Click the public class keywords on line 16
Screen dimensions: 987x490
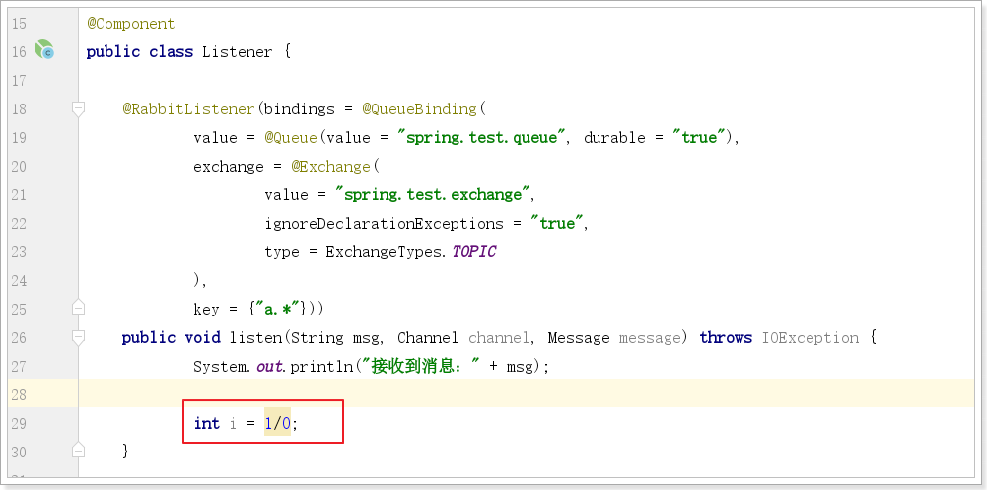point(140,51)
